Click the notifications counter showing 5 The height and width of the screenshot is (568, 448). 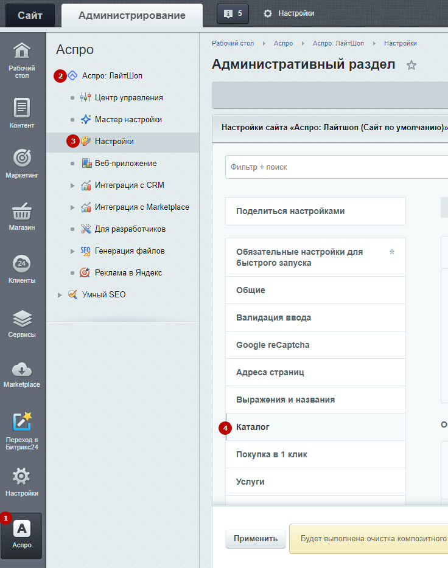(x=233, y=14)
